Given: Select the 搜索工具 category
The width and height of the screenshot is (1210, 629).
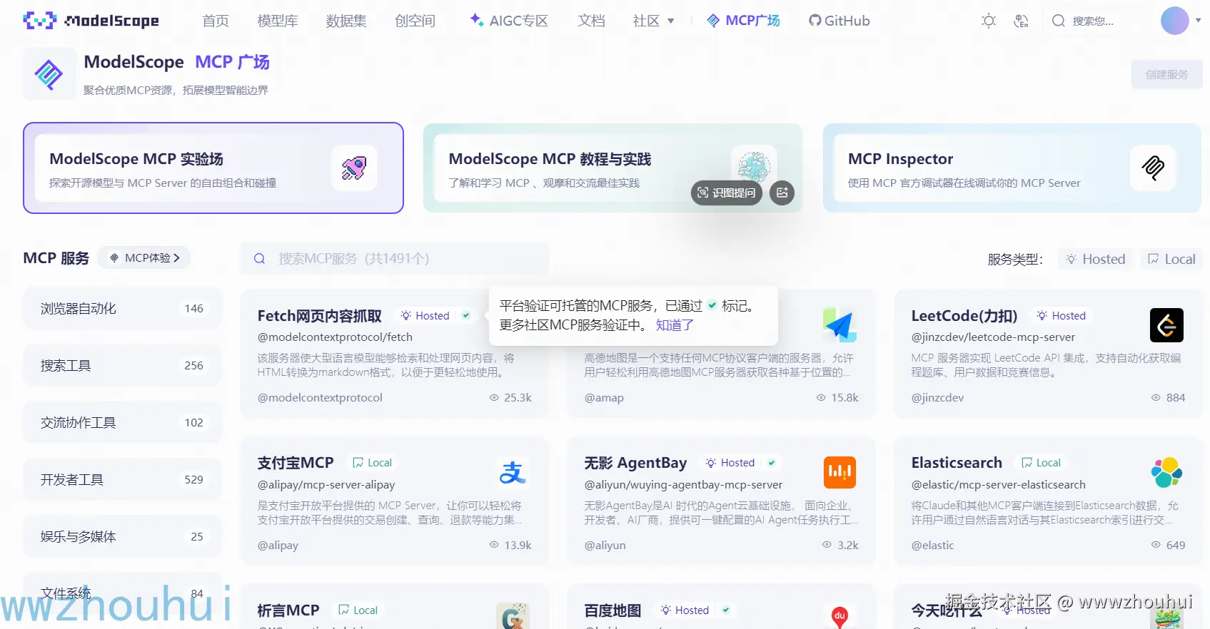Looking at the screenshot, I should coord(122,365).
